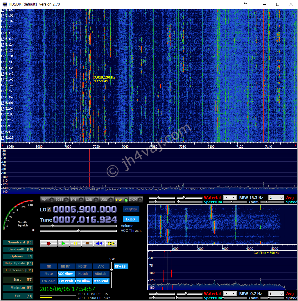298x301 pixels.
Task: Pause playback with the yellow pause button
Action: [75, 243]
